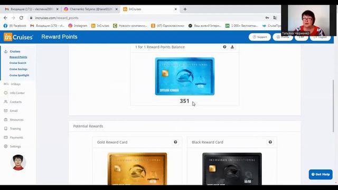Open Email in the sidebar
338x190 pixels.
(x=14, y=111)
